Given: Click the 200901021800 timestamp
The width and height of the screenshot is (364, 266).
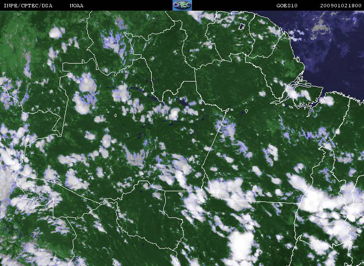Looking at the screenshot, I should (341, 5).
